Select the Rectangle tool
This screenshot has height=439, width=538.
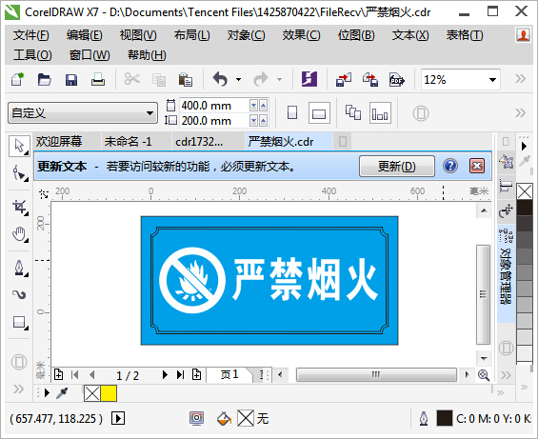click(20, 323)
